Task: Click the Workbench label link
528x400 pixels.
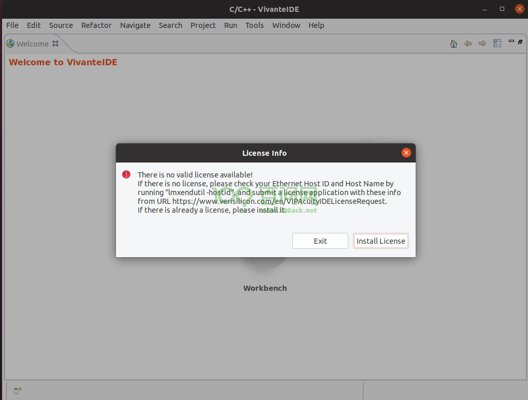Action: click(x=265, y=288)
